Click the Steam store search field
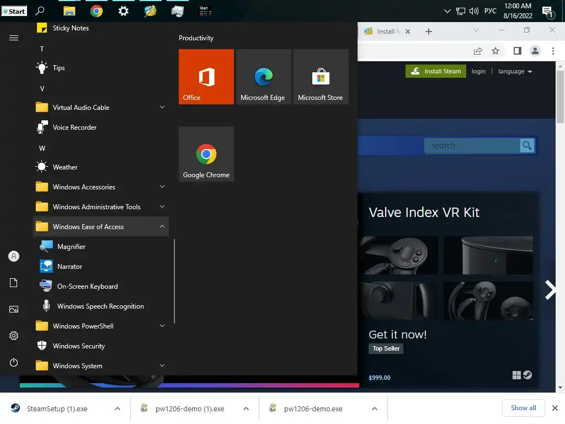 tap(472, 146)
